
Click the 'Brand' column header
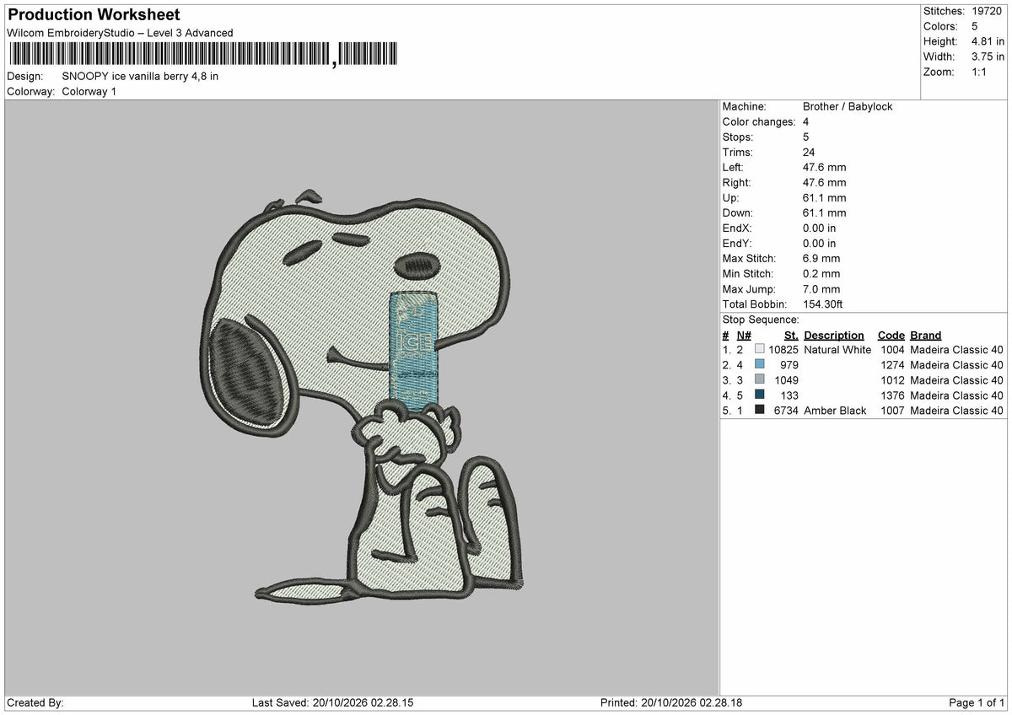[x=926, y=335]
